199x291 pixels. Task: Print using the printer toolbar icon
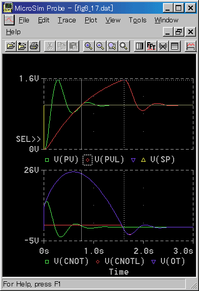(x=34, y=46)
